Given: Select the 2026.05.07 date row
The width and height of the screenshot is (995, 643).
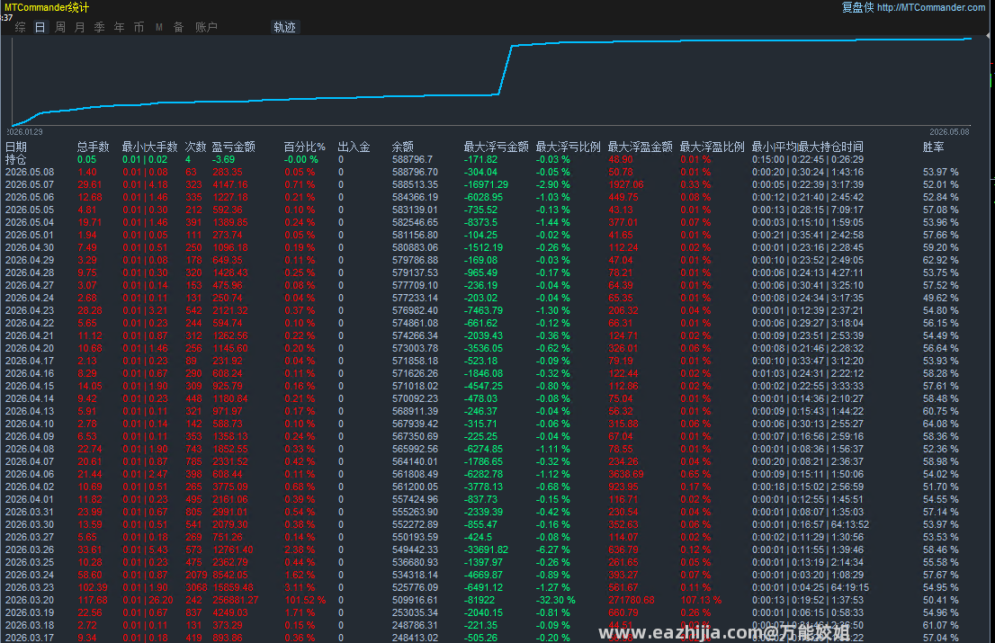Looking at the screenshot, I should click(30, 184).
